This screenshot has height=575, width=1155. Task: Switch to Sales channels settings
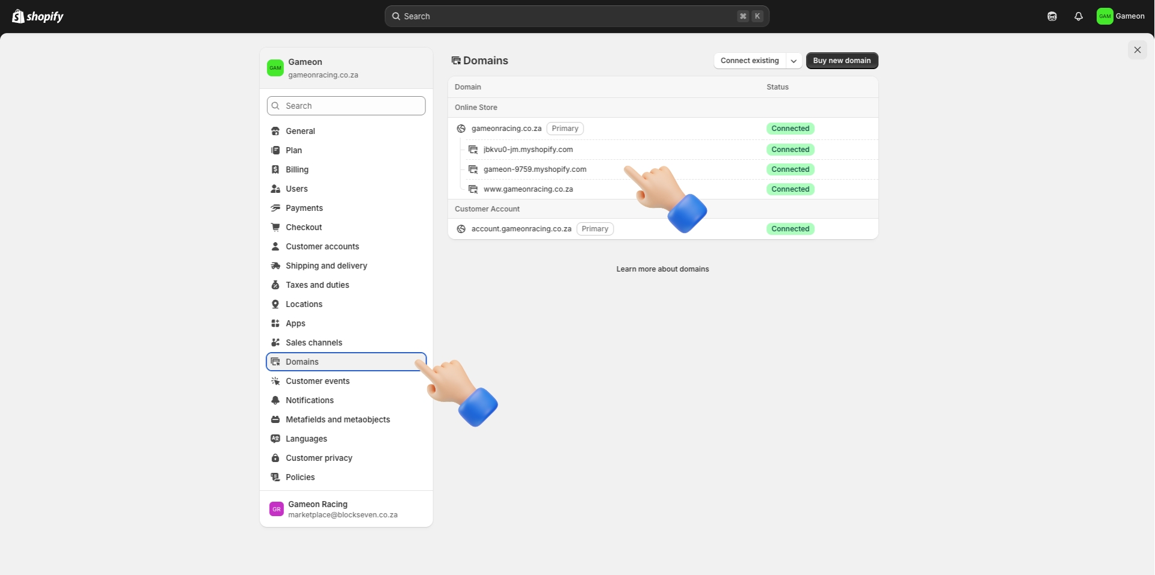pyautogui.click(x=314, y=342)
